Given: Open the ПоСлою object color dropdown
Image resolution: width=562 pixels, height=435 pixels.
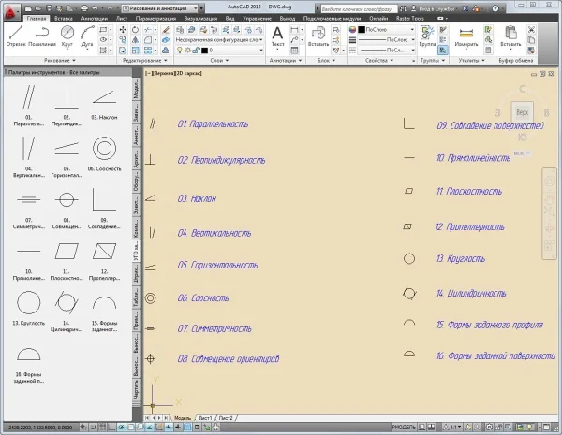Looking at the screenshot, I should (386, 30).
